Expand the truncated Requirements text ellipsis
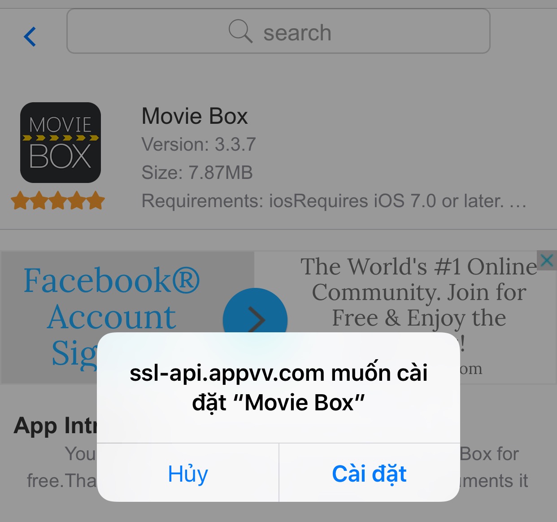Image resolution: width=557 pixels, height=522 pixels. point(518,202)
